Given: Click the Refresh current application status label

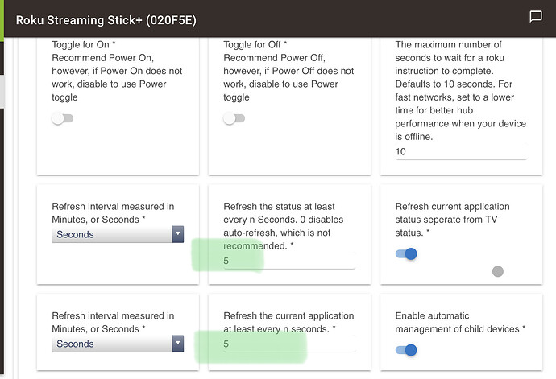Looking at the screenshot, I should tap(453, 220).
